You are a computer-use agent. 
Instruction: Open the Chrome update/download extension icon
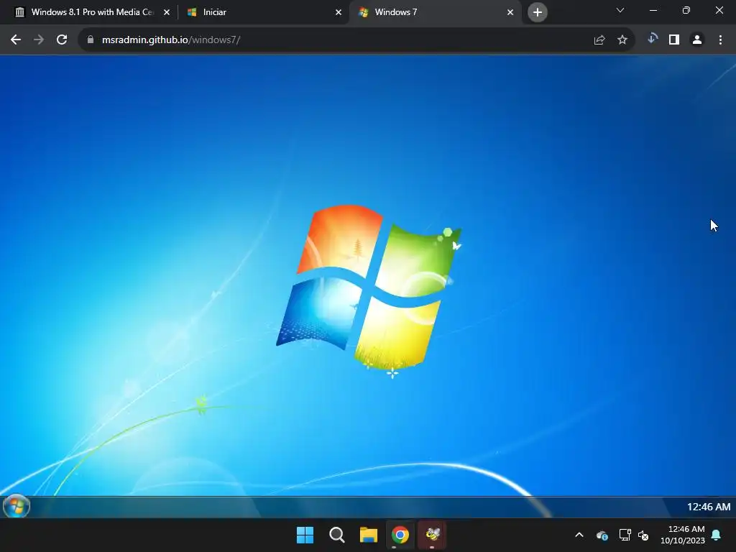pos(652,39)
